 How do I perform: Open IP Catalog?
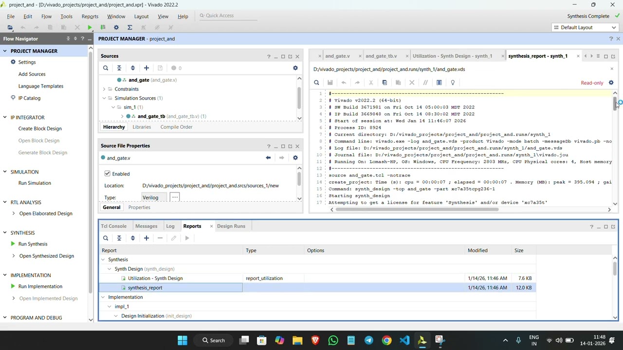click(29, 98)
